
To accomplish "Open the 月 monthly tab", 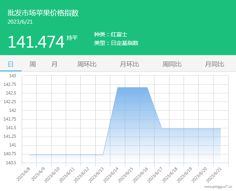I will click(54, 64).
